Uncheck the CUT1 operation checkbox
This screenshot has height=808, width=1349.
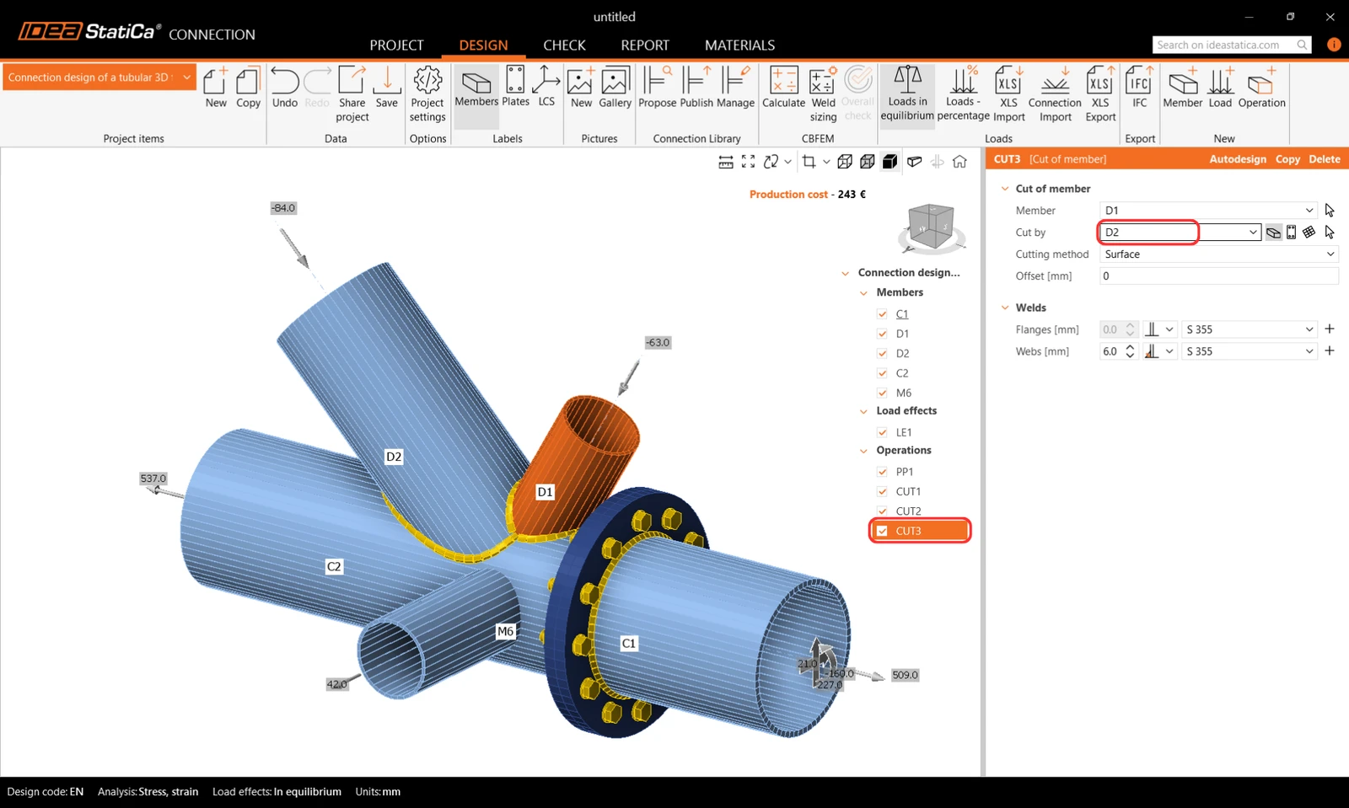click(882, 492)
